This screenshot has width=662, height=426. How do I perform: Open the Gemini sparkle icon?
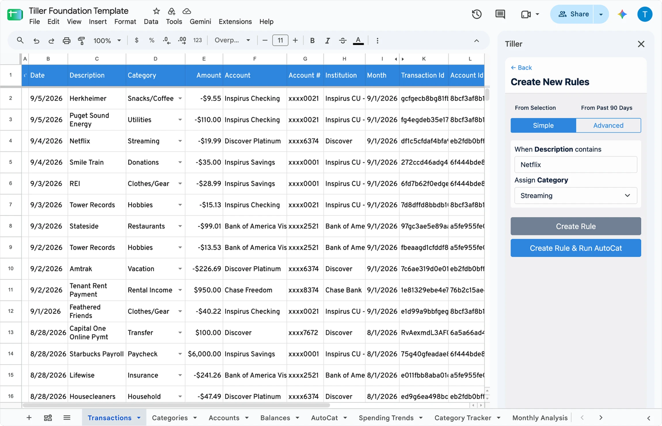tap(622, 14)
